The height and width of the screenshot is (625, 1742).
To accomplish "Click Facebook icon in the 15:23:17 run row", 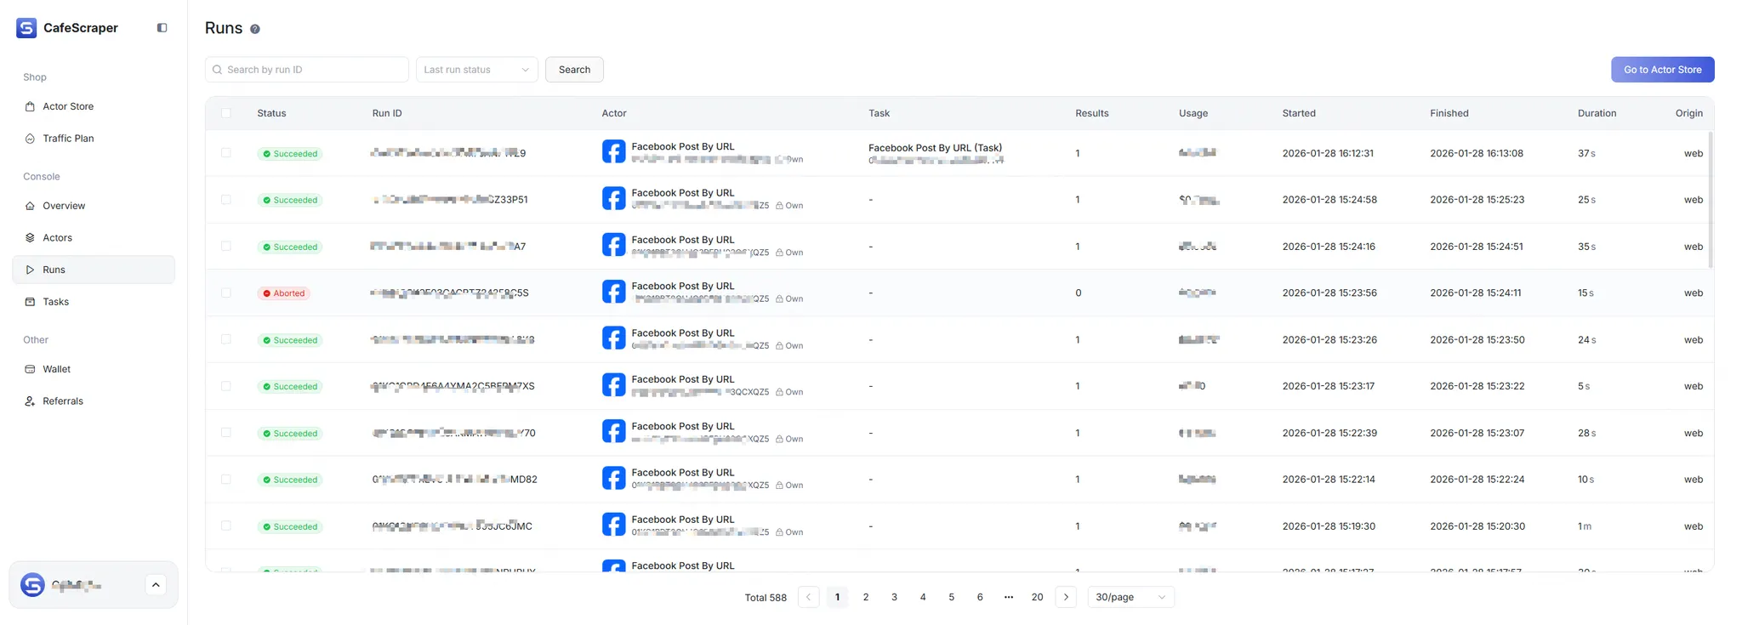I will tap(614, 385).
